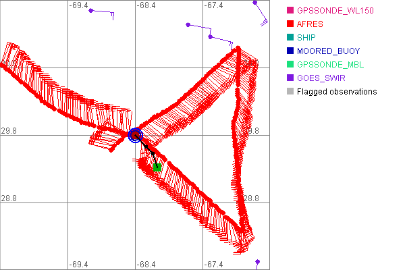Click the purple GOES_SWIR marker at map bottom
This screenshot has width=405, height=270.
coord(257,261)
